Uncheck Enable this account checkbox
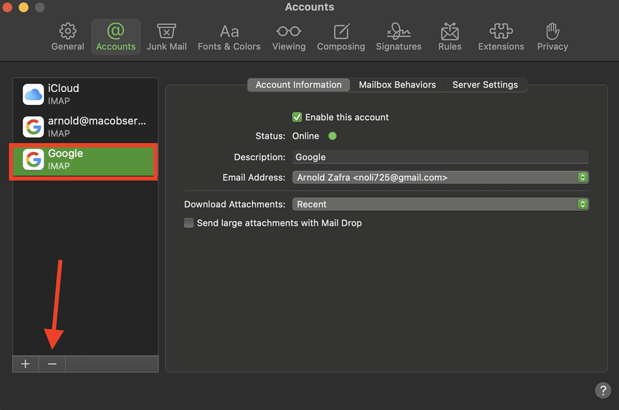 pos(297,117)
